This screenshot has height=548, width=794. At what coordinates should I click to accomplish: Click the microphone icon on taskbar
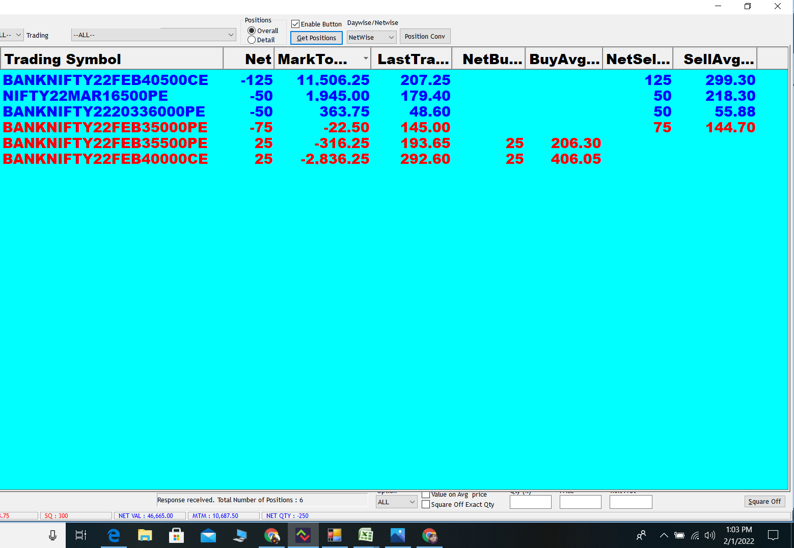(x=52, y=535)
